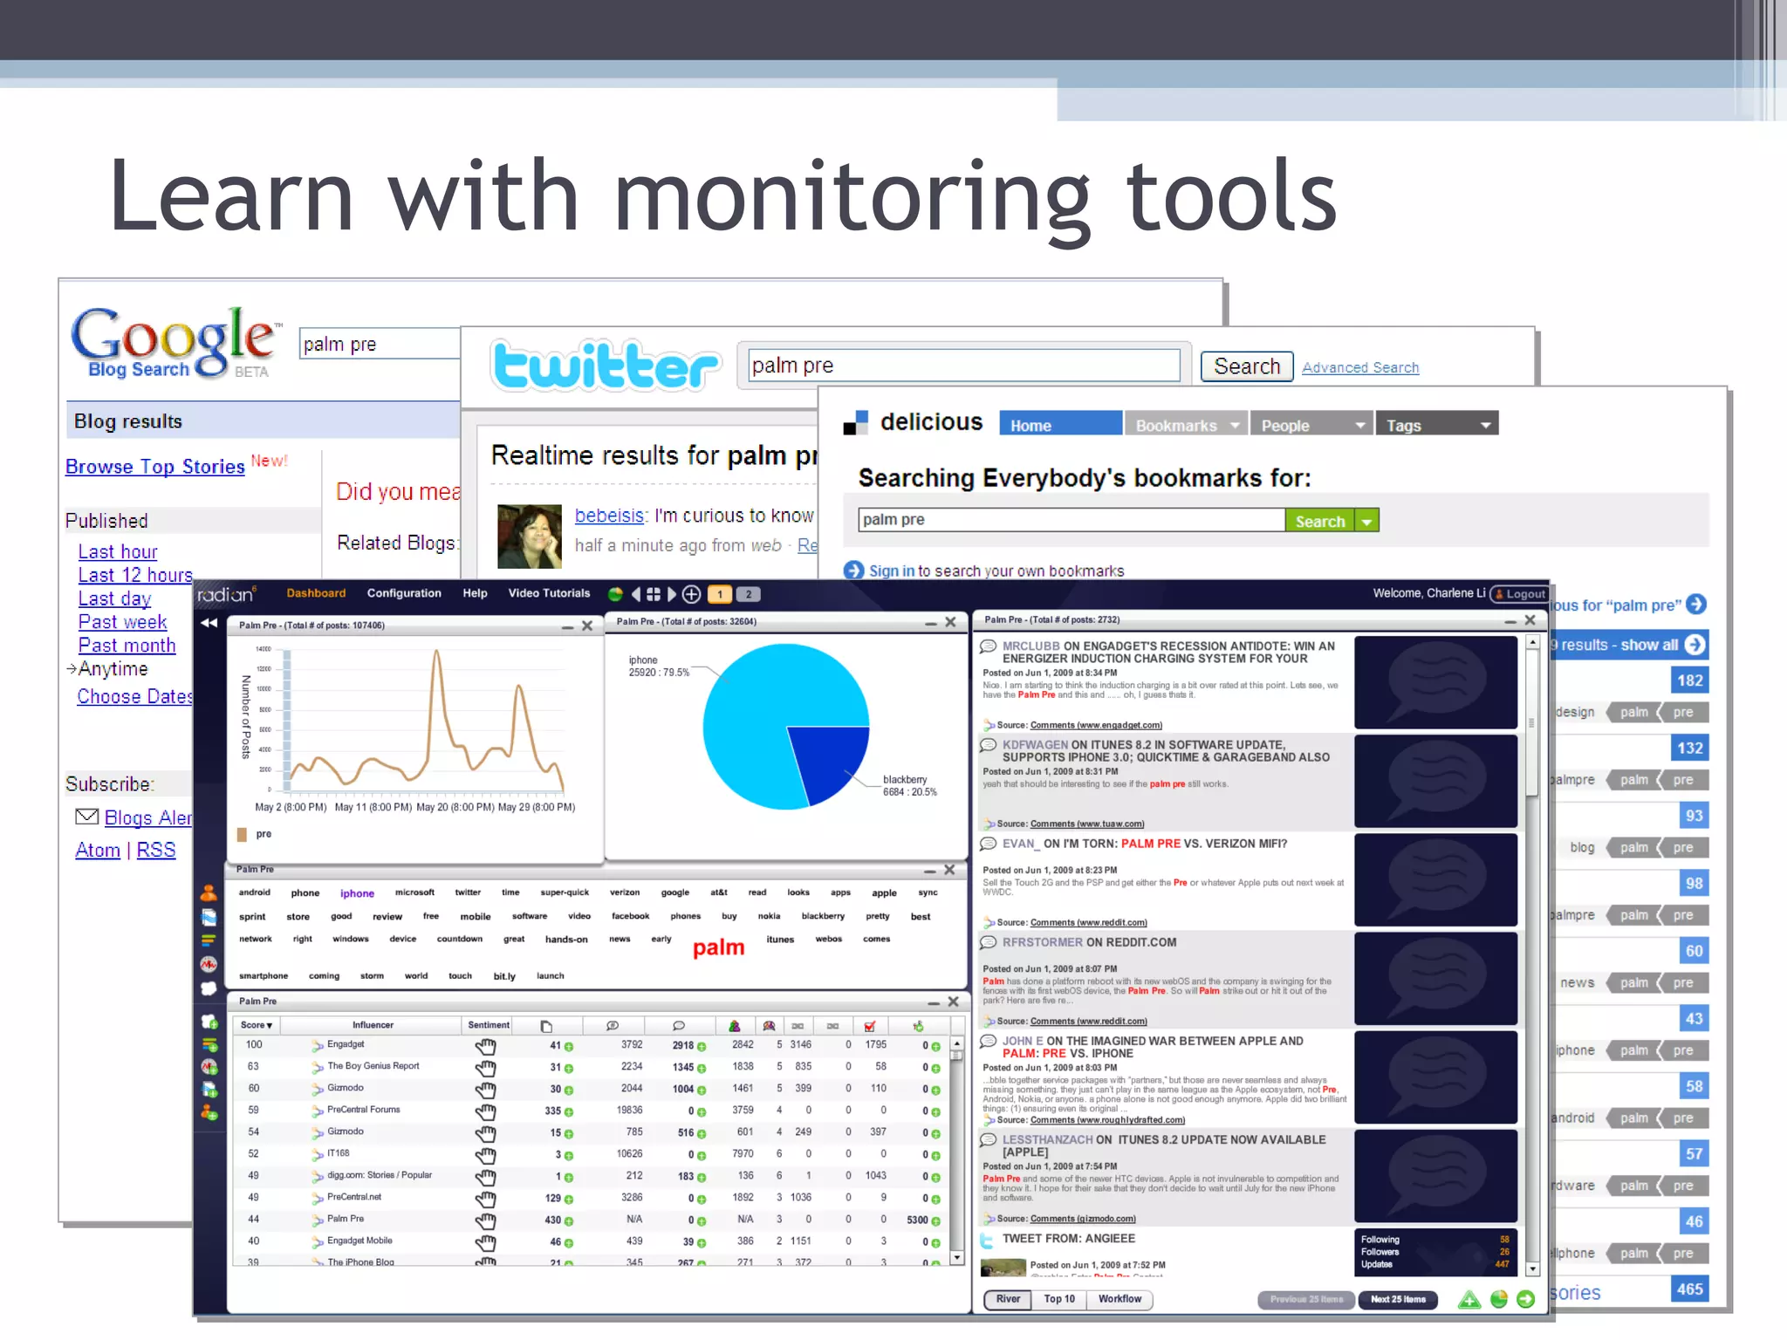Click the Twitter search field containing 'palm pre'
The image size is (1787, 1340).
tap(963, 366)
